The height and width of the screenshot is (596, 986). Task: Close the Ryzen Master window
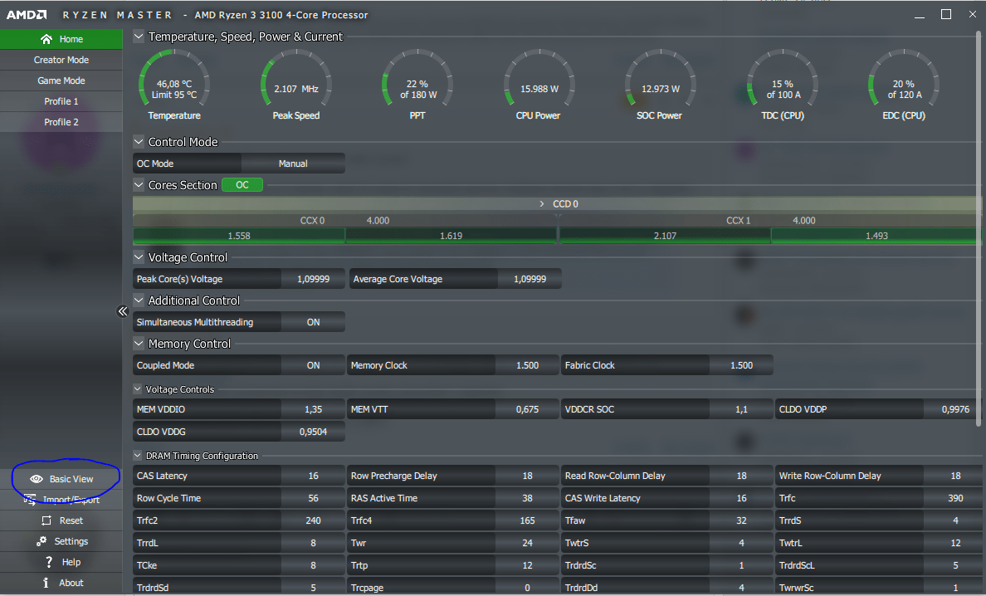(972, 14)
